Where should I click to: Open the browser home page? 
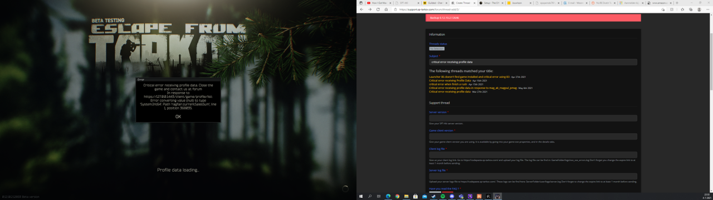(x=386, y=9)
